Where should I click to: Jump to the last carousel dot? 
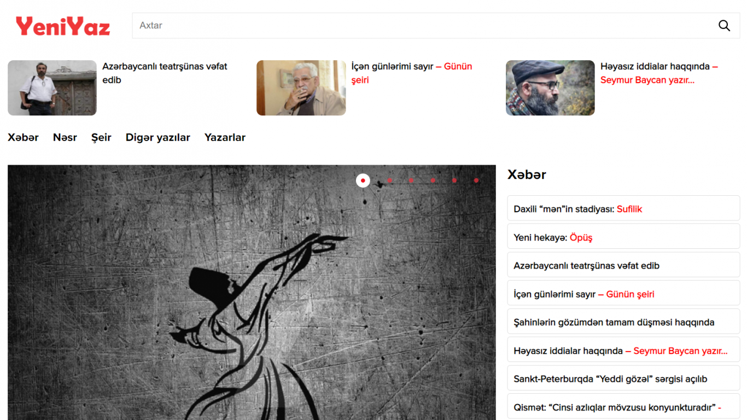pyautogui.click(x=476, y=180)
